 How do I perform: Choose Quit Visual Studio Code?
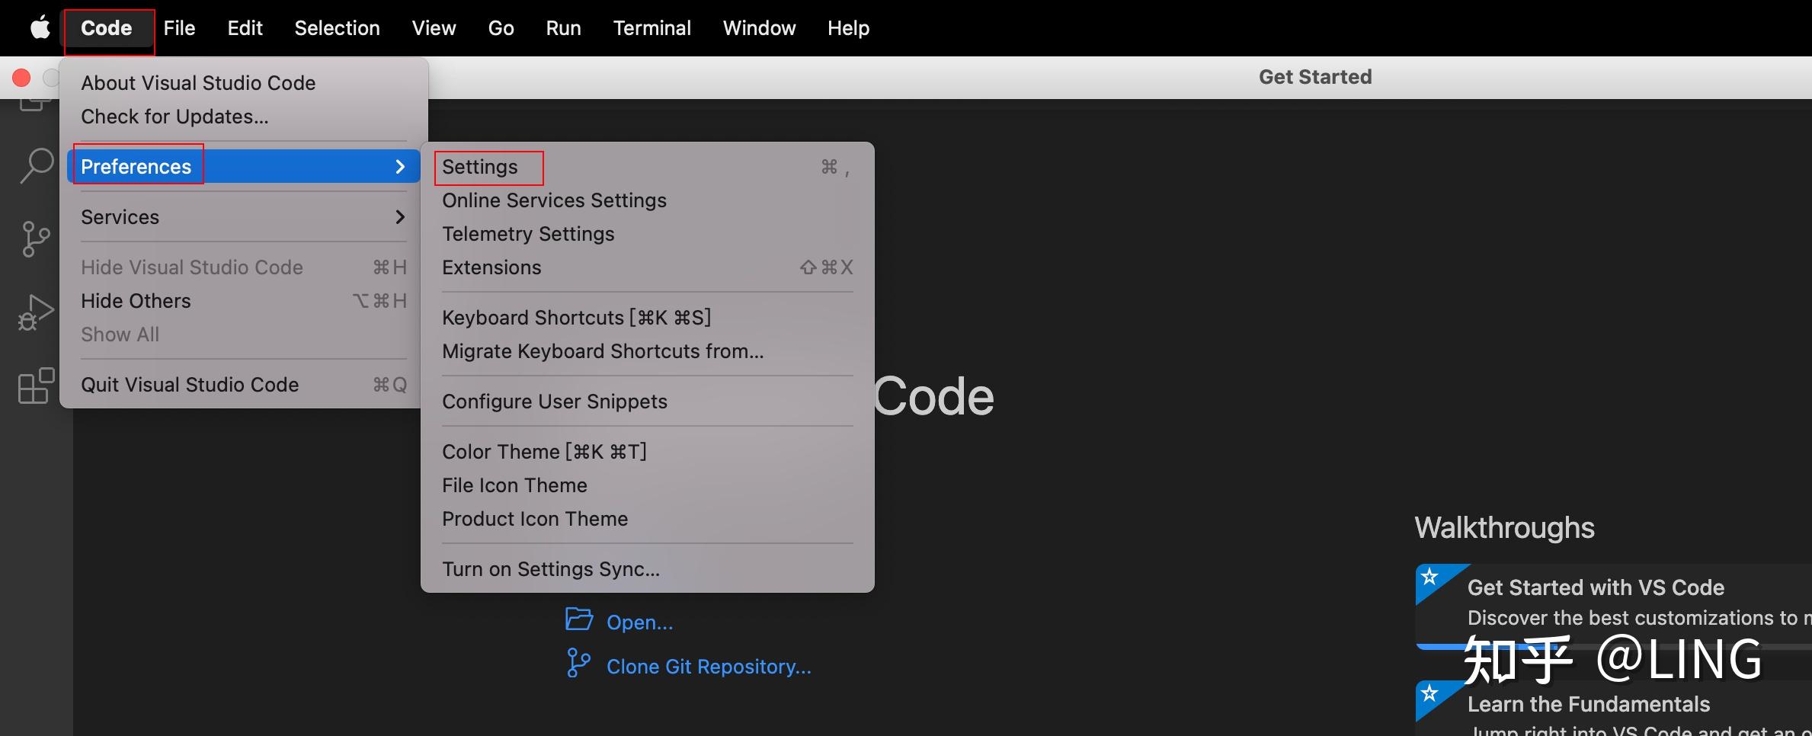click(x=244, y=385)
